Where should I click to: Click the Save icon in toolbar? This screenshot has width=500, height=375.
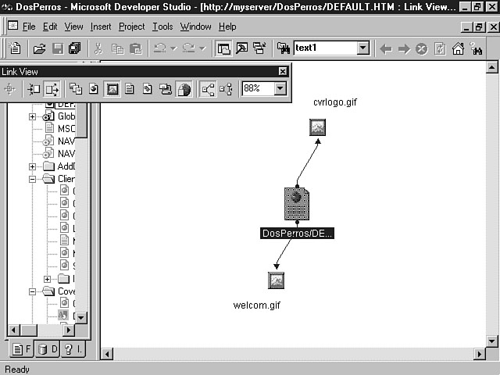pyautogui.click(x=57, y=48)
